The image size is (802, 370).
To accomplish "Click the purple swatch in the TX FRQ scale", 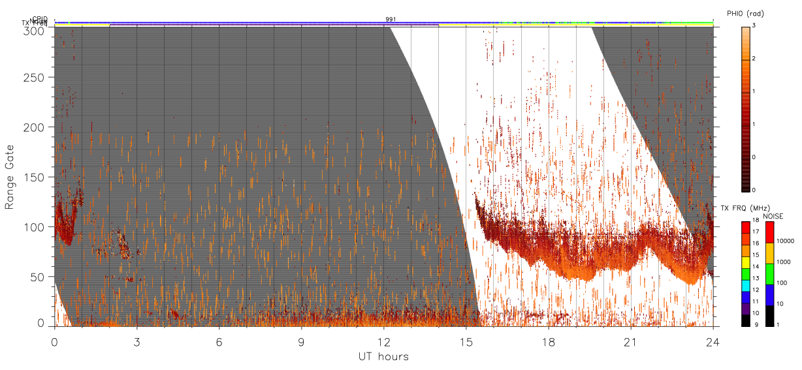I will [x=745, y=308].
